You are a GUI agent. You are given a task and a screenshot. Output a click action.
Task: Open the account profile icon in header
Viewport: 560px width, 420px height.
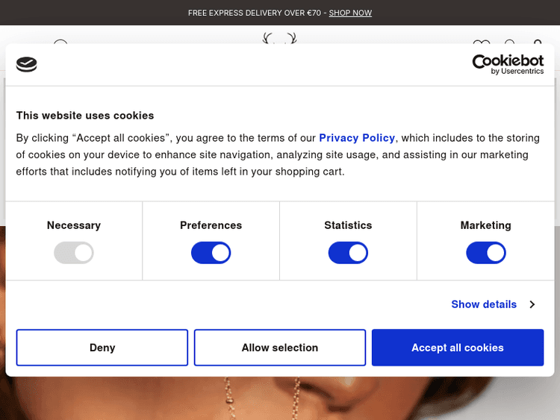538,43
